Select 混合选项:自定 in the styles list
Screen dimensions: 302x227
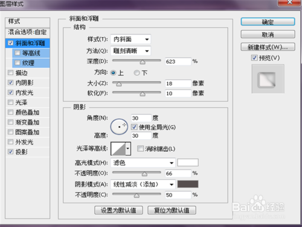pos(28,32)
